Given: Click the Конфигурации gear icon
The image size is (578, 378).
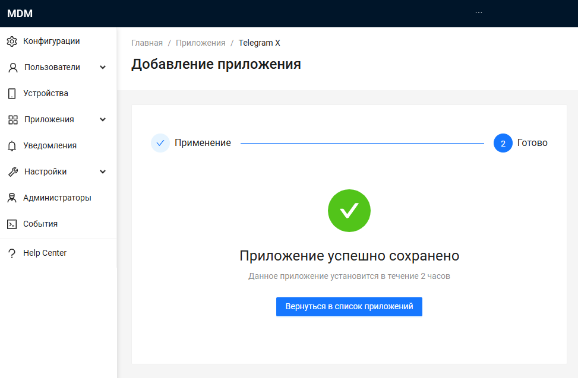Looking at the screenshot, I should [12, 42].
